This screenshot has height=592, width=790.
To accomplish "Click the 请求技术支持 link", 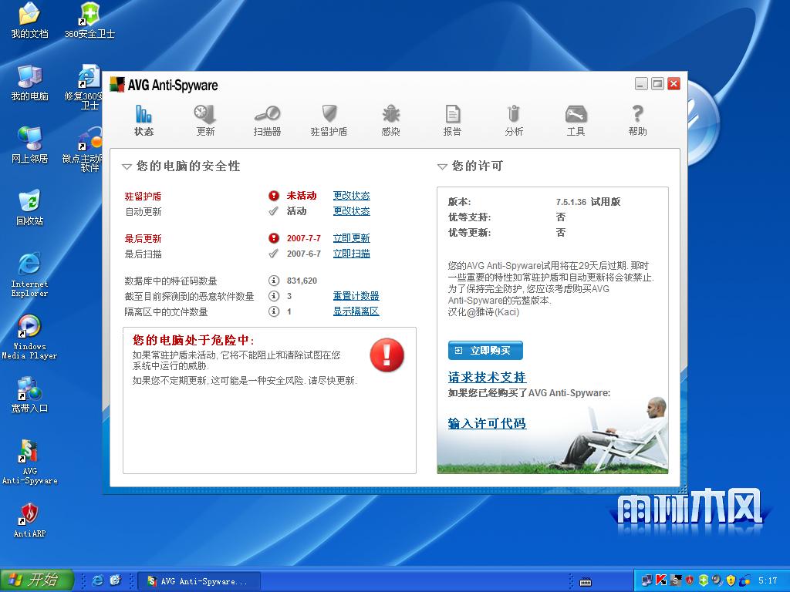I will 488,377.
